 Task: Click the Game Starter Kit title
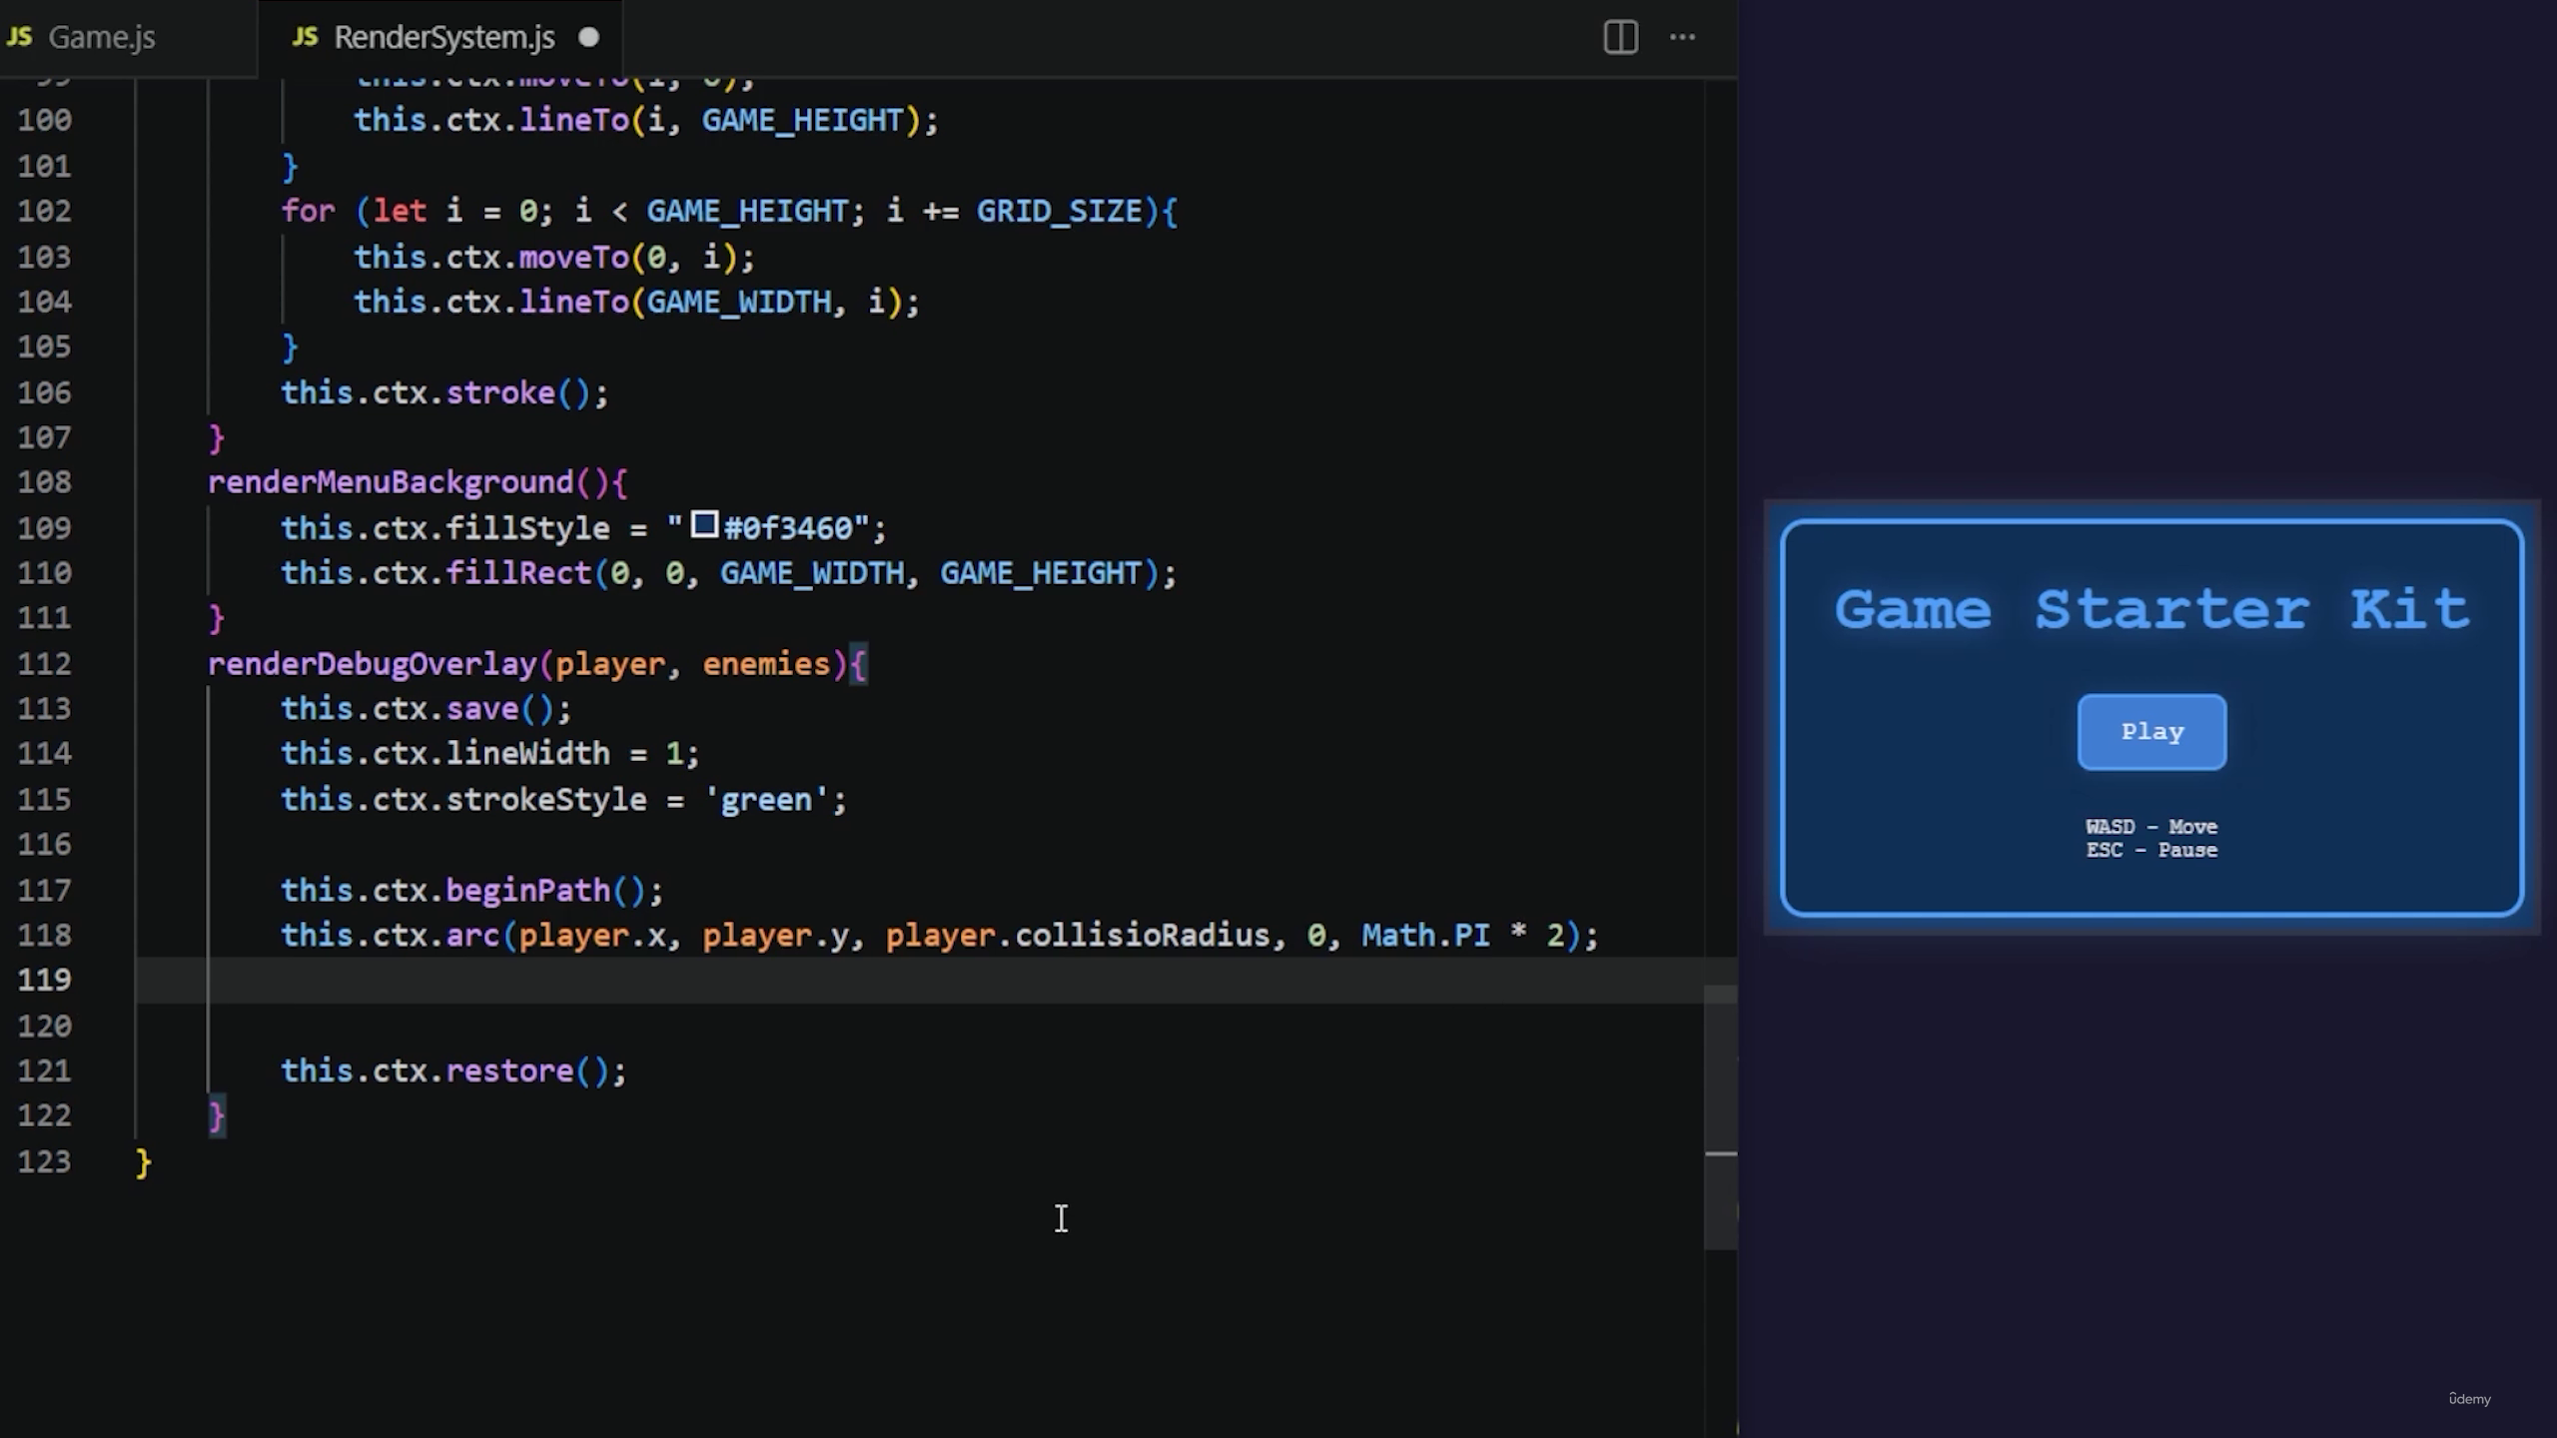[x=2151, y=609]
